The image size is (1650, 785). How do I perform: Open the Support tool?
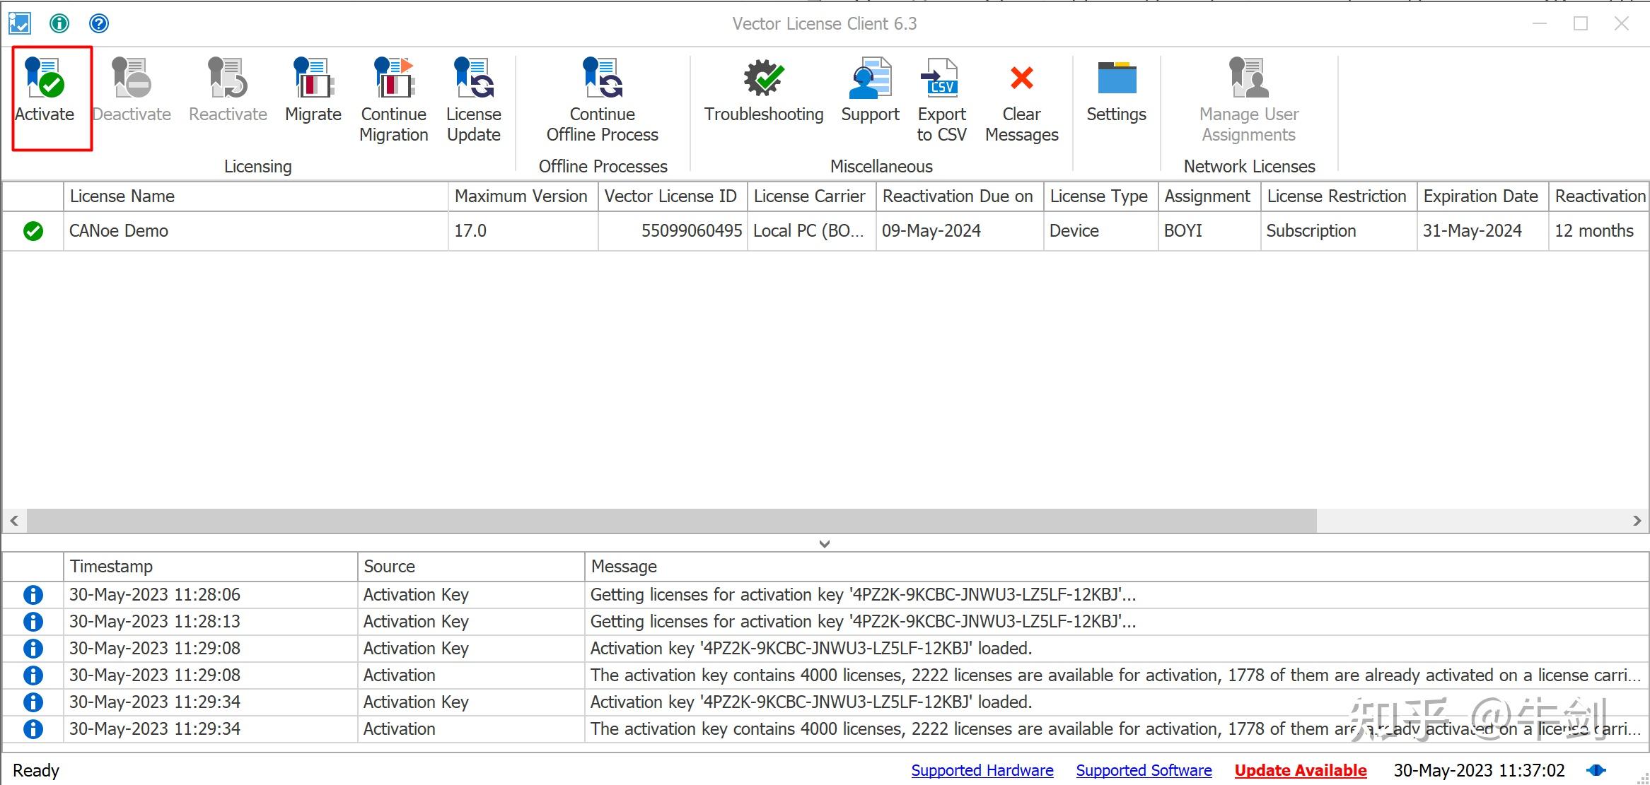click(x=870, y=78)
